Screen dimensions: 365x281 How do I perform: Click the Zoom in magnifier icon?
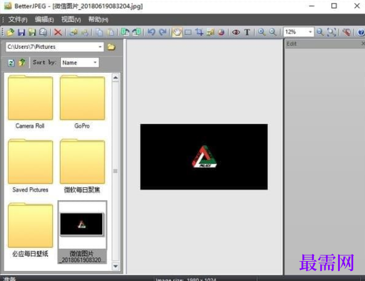click(x=262, y=32)
